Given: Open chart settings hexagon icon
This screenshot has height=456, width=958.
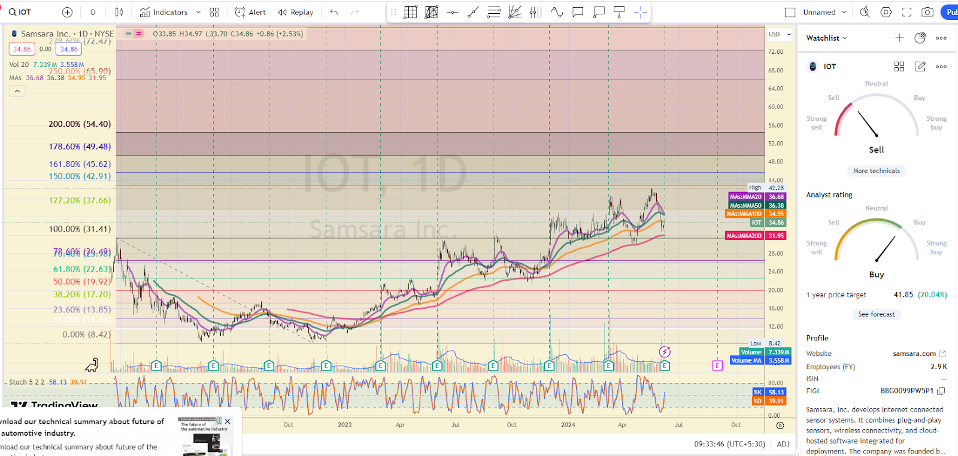Looking at the screenshot, I should tap(886, 12).
